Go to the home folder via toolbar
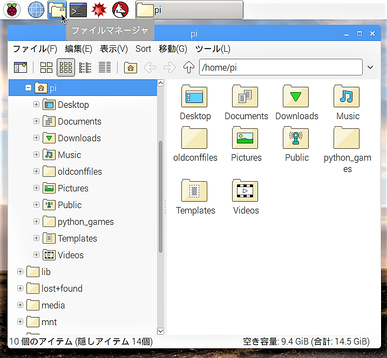Screen dimensions: 387x358 (131, 67)
